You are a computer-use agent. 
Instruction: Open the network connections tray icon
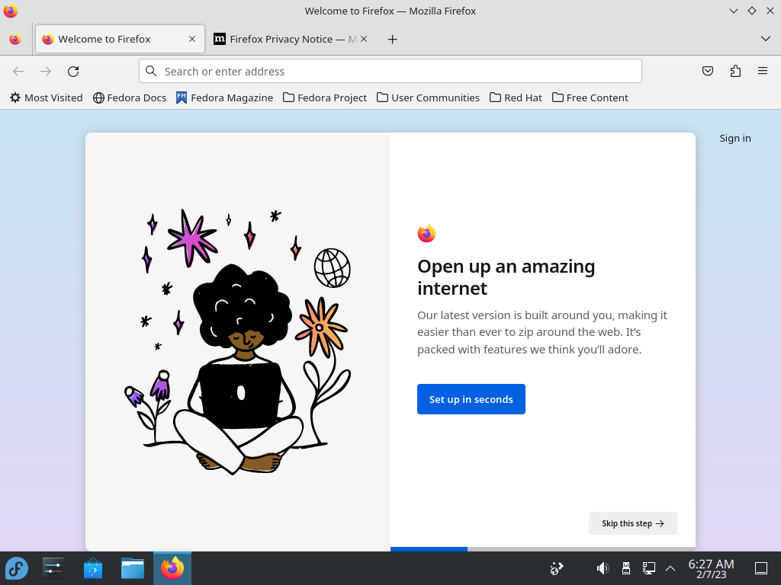[x=648, y=568]
